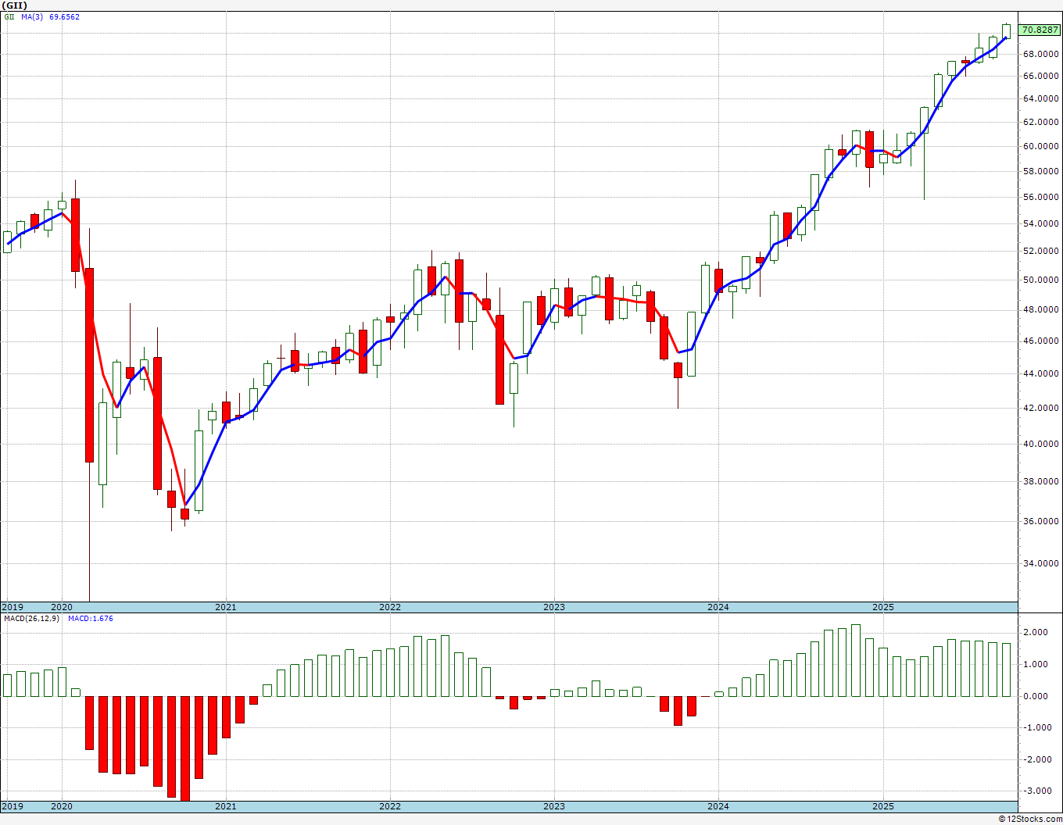Click the -3.000 MACD axis label
The width and height of the screenshot is (1063, 825).
(x=1037, y=791)
